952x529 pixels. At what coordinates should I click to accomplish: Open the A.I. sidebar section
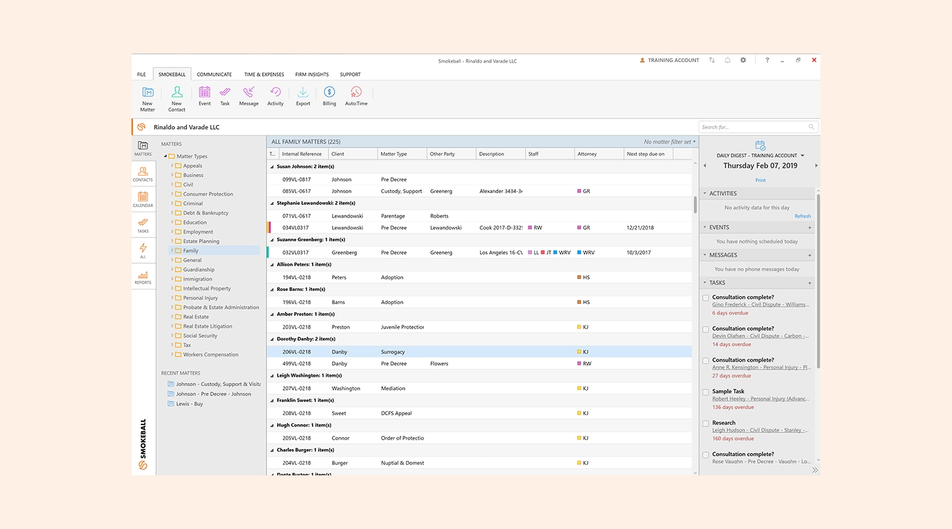pos(143,251)
